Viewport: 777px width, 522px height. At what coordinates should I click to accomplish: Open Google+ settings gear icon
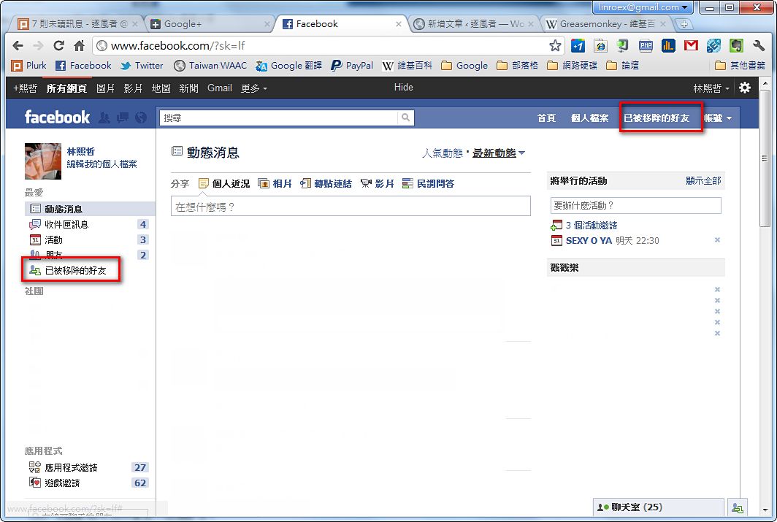pos(744,88)
